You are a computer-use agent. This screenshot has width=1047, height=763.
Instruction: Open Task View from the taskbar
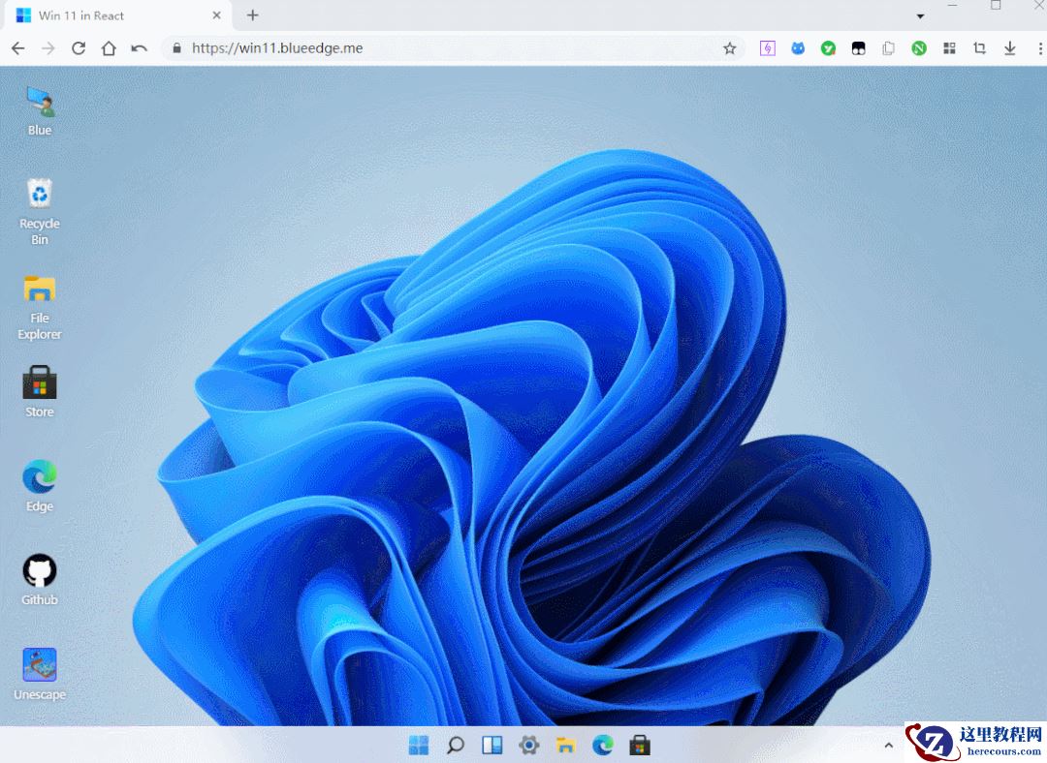[492, 745]
